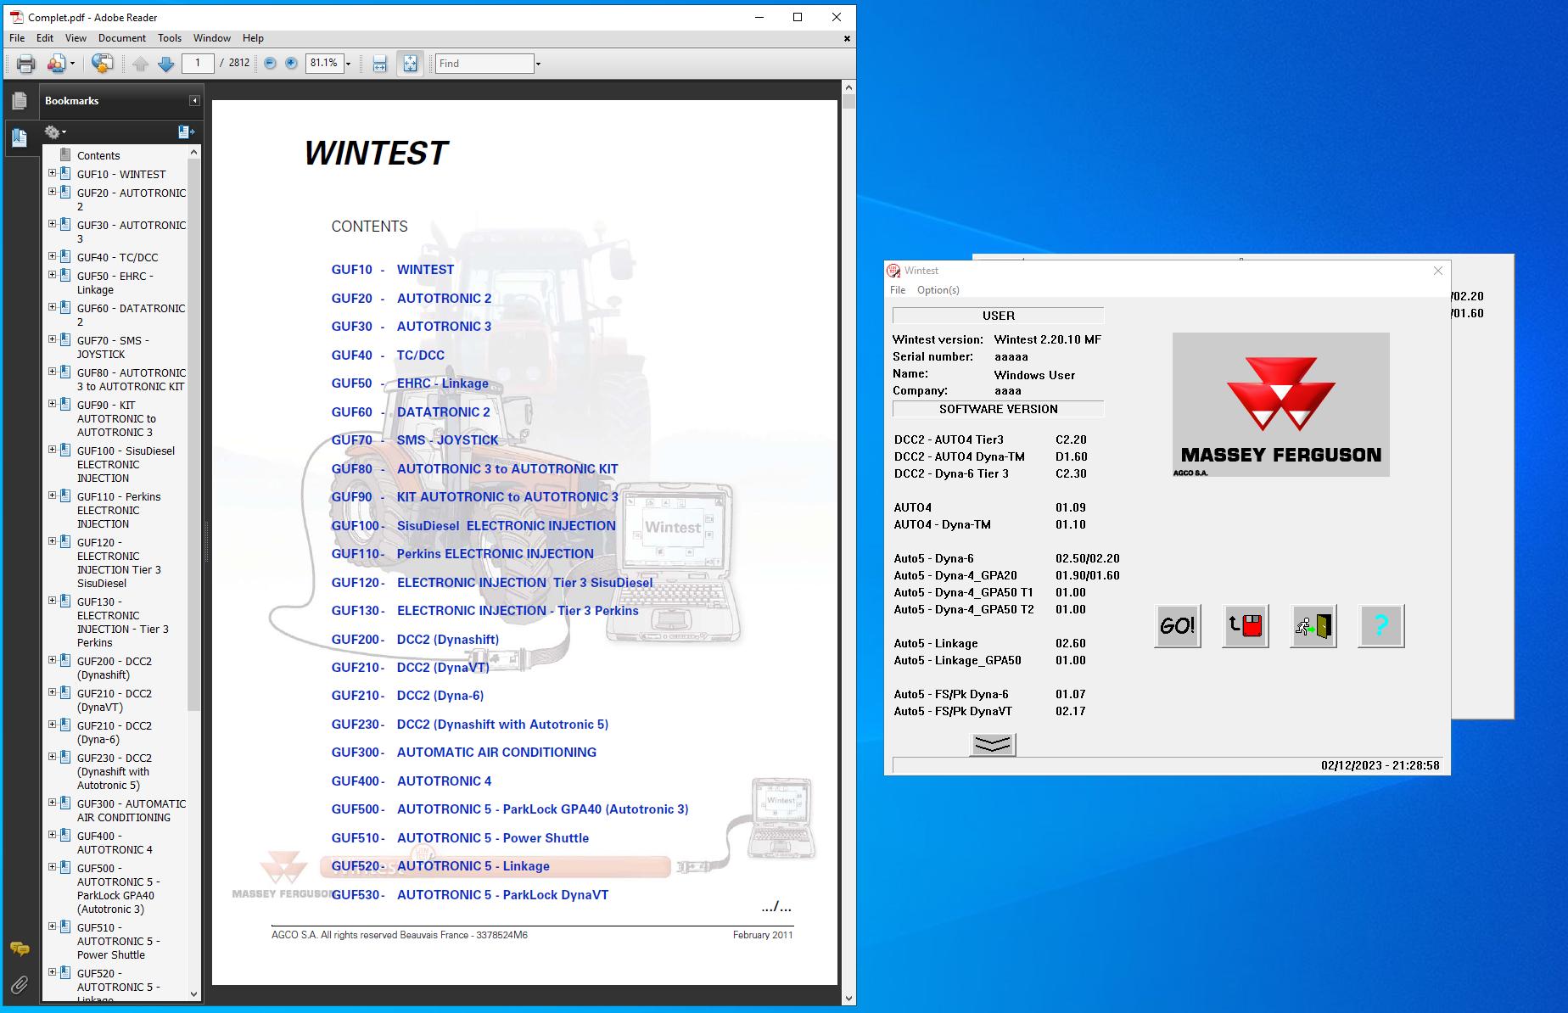Image resolution: width=1568 pixels, height=1013 pixels.
Task: Click the expand current bookmark icon
Action: 186,132
